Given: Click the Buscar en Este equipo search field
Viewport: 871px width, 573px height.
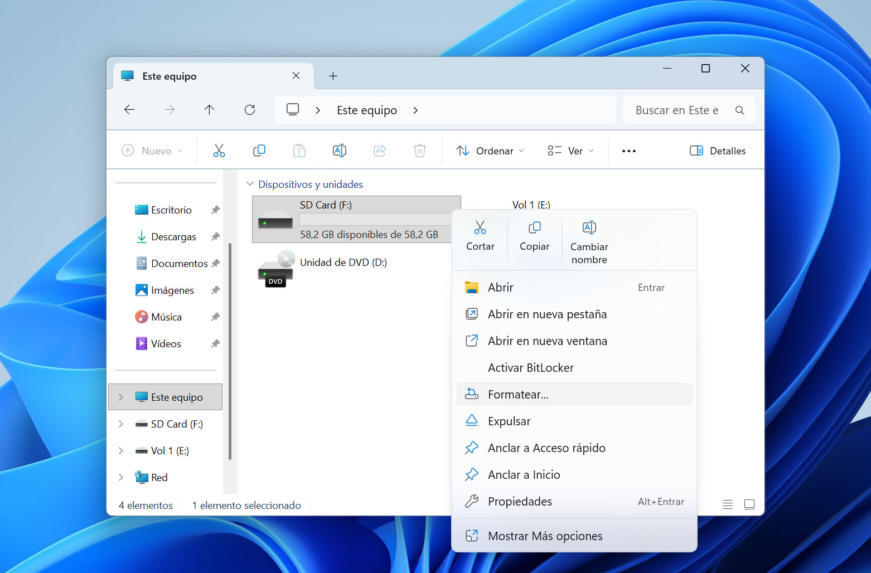Looking at the screenshot, I should [x=689, y=110].
